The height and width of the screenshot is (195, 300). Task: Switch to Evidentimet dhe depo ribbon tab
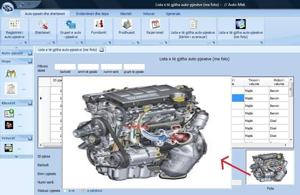tap(92, 14)
